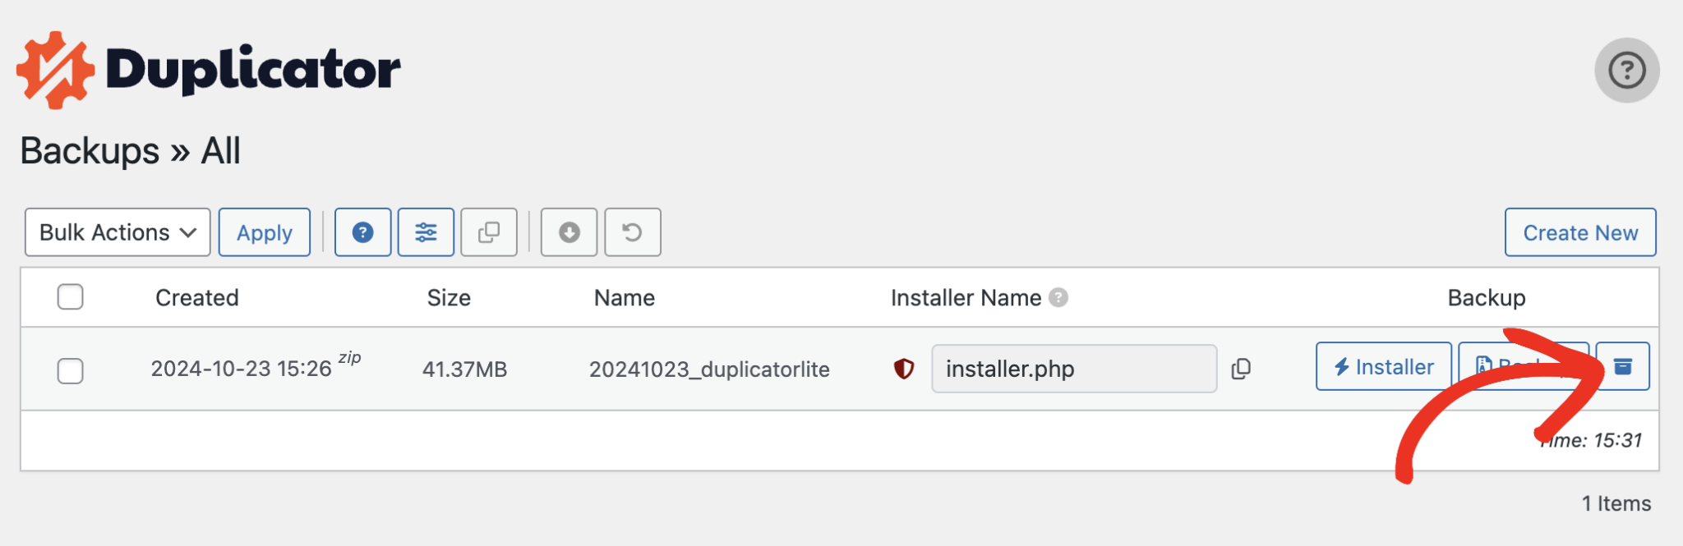The width and height of the screenshot is (1683, 546).
Task: Open the help icon in the page header
Action: pos(1626,71)
